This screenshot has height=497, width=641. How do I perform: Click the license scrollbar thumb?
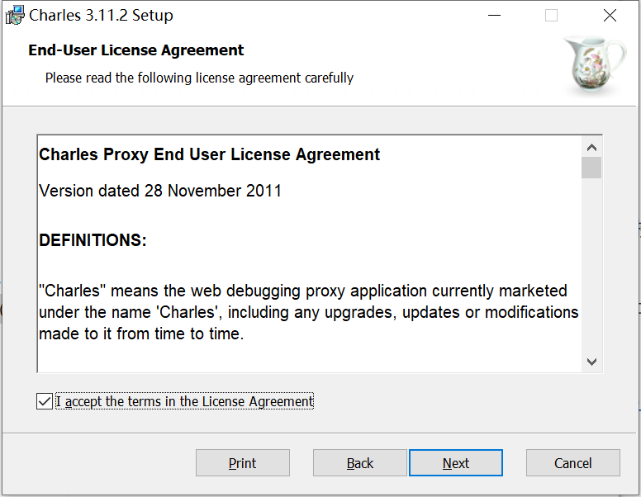point(591,168)
